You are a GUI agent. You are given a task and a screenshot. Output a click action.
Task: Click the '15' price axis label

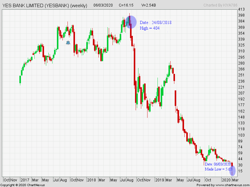(240, 171)
